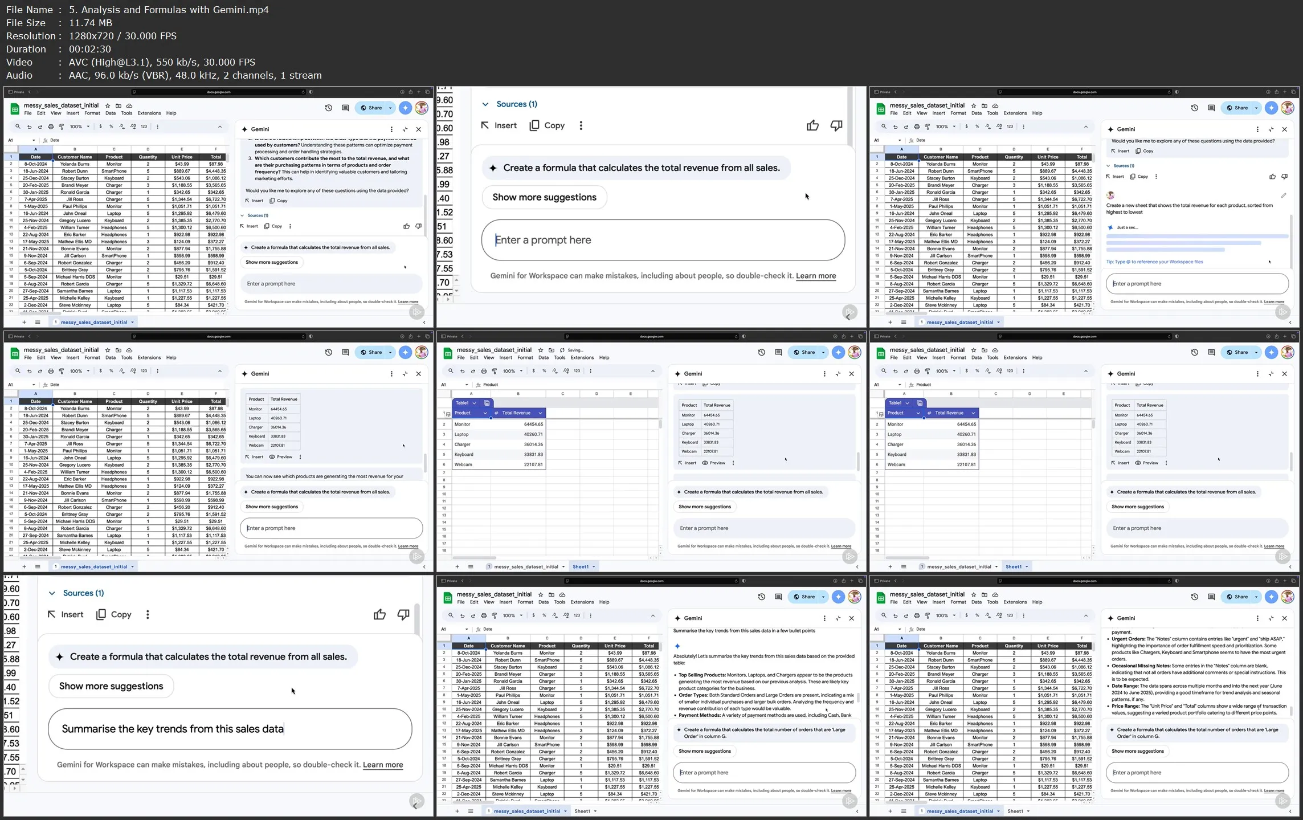This screenshot has width=1303, height=820.
Task: Click star beside file title in 'Absolutely!' summary frame
Action: (541, 594)
